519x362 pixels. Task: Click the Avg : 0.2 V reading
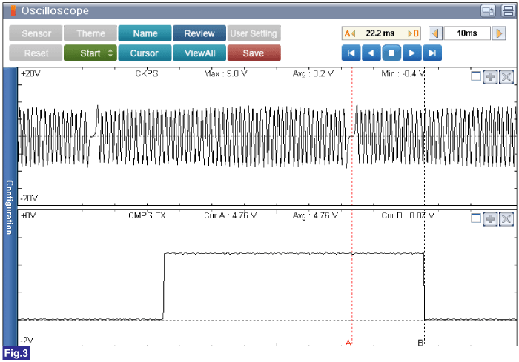click(x=313, y=73)
